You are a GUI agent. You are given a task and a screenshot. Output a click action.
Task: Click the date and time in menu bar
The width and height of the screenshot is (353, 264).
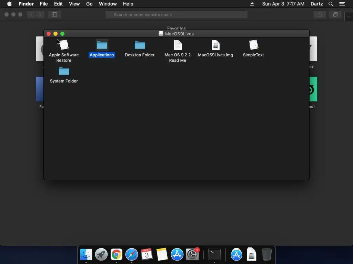(283, 4)
